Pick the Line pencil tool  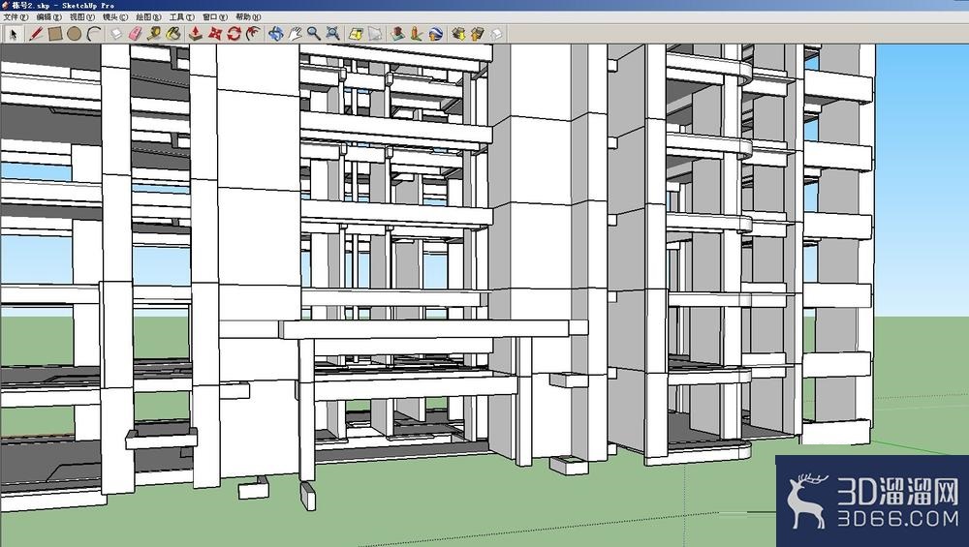tap(36, 34)
